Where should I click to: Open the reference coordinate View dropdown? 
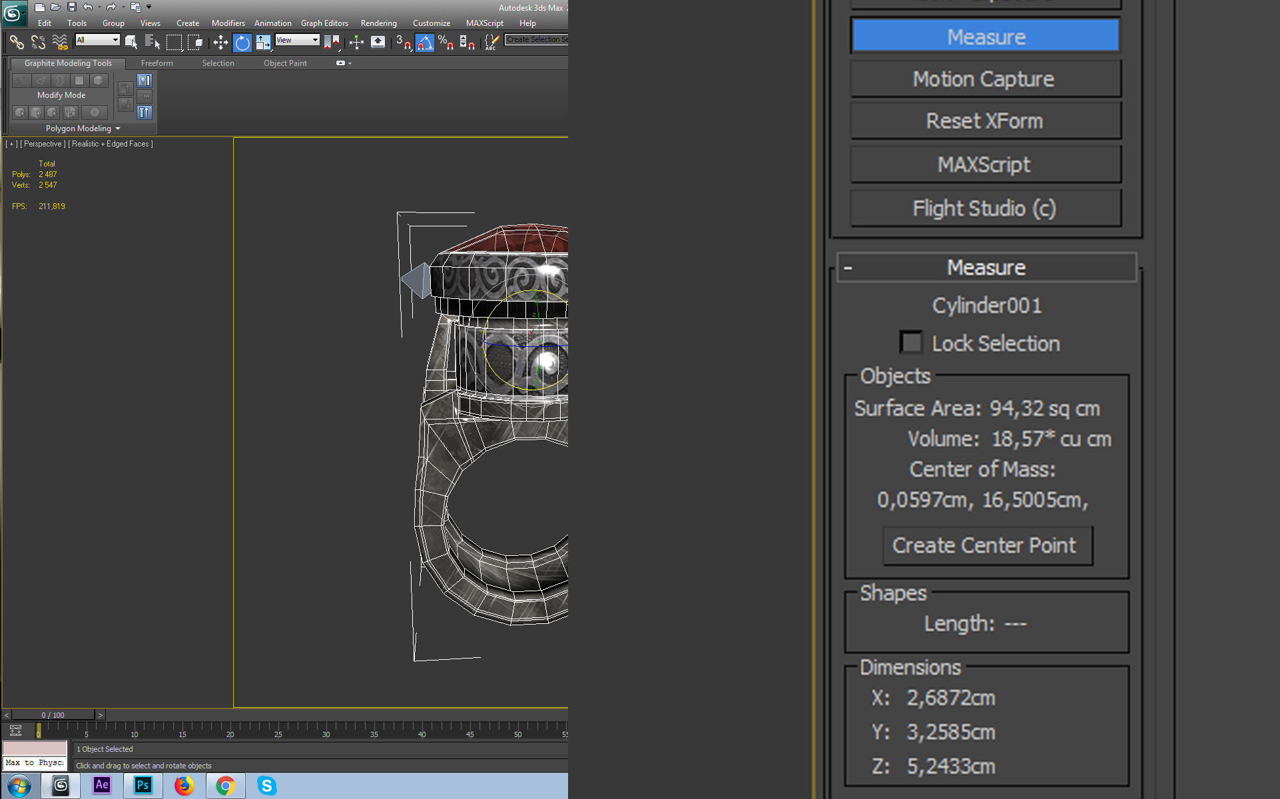pos(297,40)
